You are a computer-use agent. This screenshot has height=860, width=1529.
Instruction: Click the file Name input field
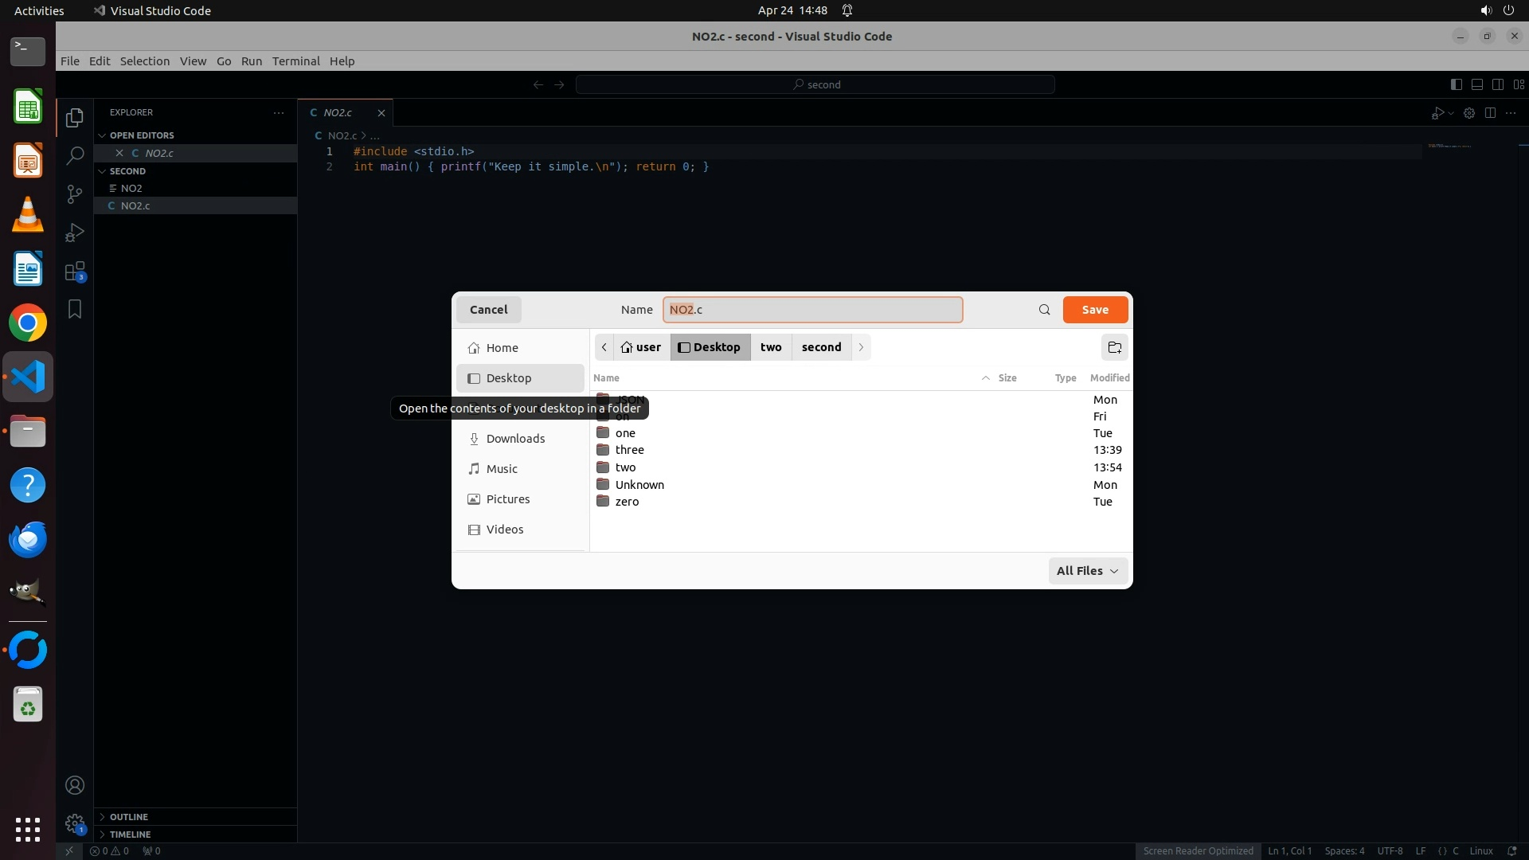pos(812,310)
